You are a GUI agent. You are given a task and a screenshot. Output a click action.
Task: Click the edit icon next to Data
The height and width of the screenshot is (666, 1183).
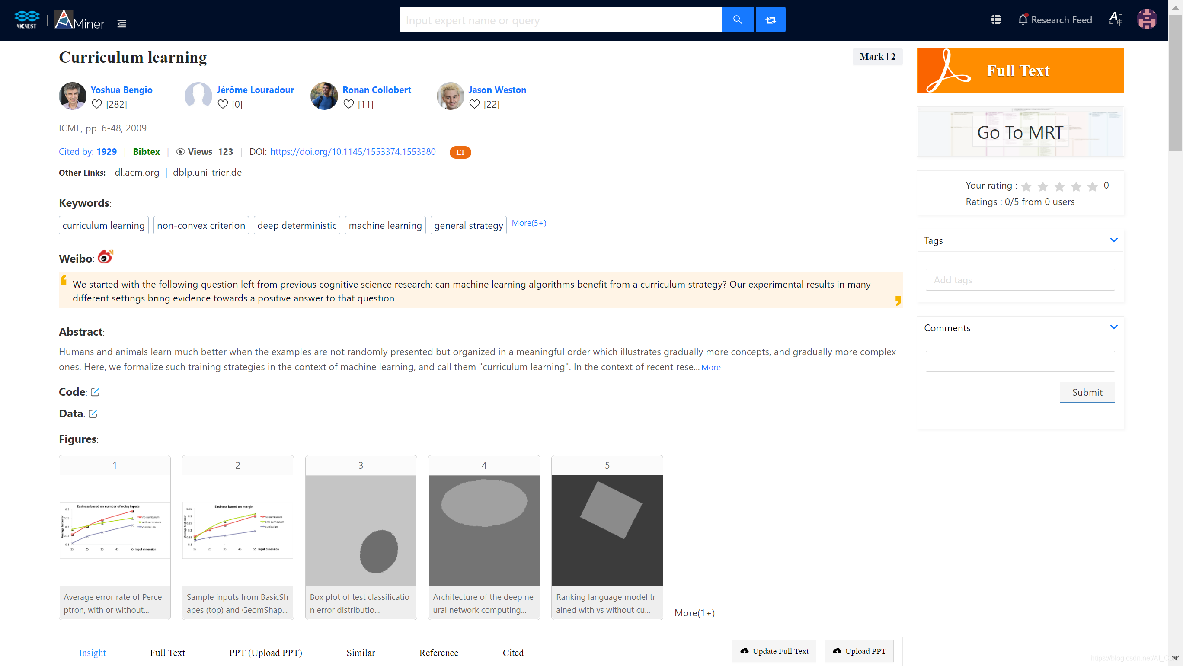93,413
